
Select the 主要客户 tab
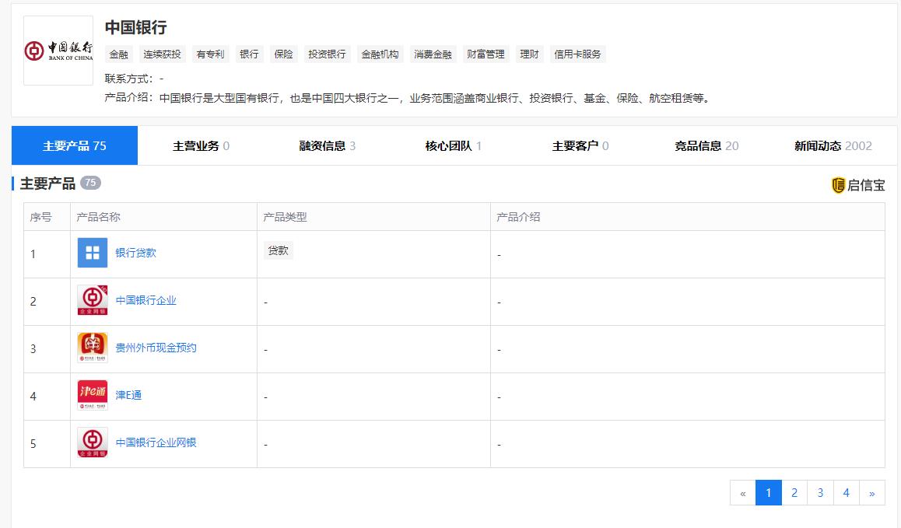(x=580, y=146)
